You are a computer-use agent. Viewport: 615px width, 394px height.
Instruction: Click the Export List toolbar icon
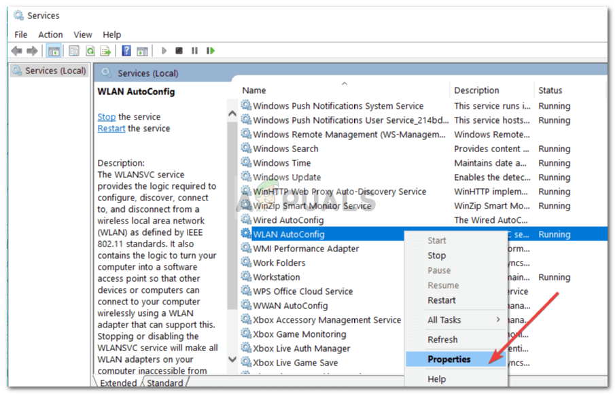pos(105,50)
